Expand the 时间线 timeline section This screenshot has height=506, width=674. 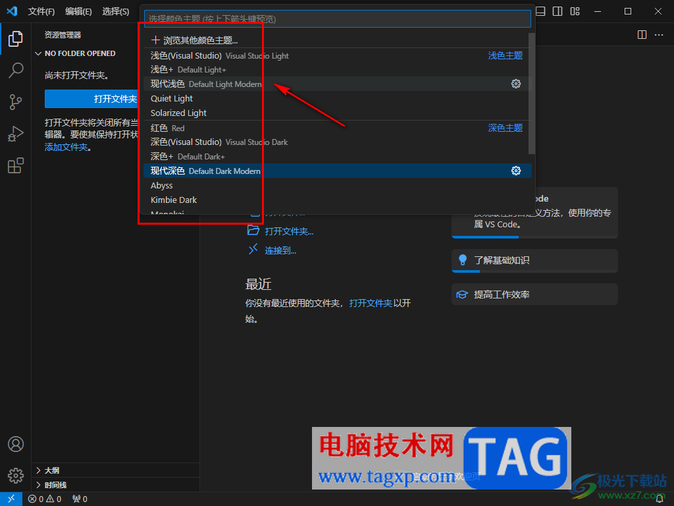pos(116,485)
